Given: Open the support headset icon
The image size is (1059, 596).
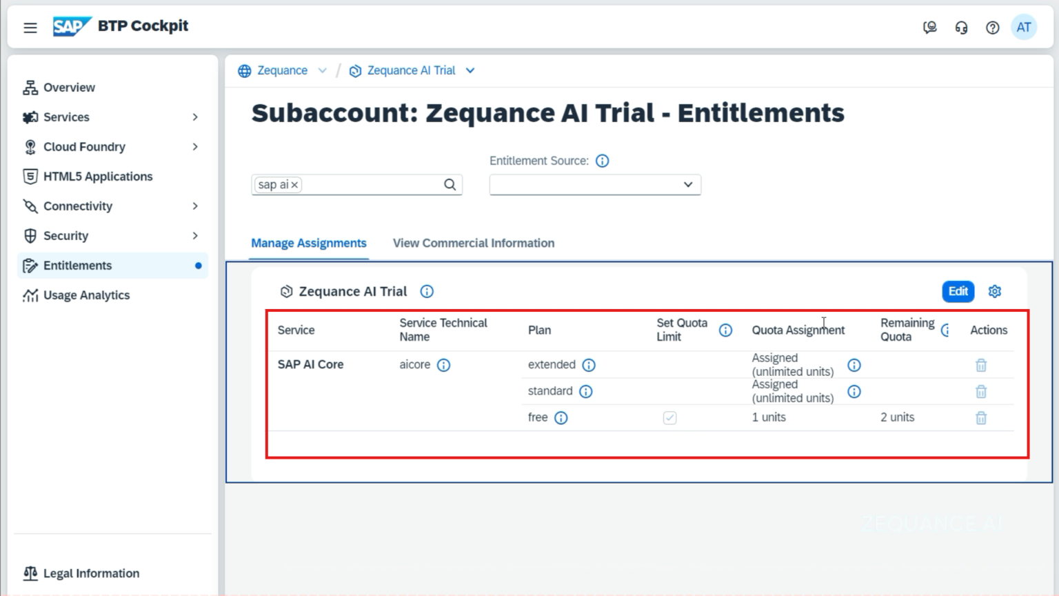Looking at the screenshot, I should (961, 28).
